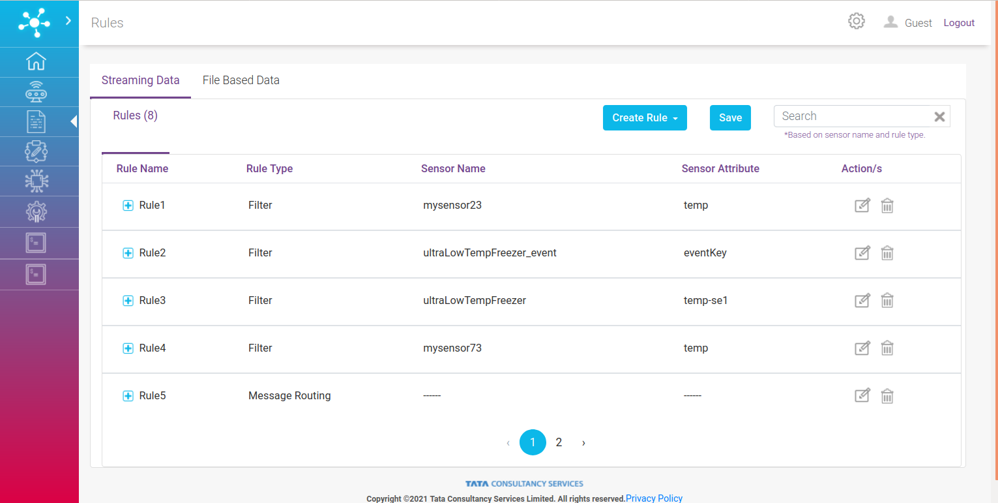Expand Rule2 row details

(128, 253)
